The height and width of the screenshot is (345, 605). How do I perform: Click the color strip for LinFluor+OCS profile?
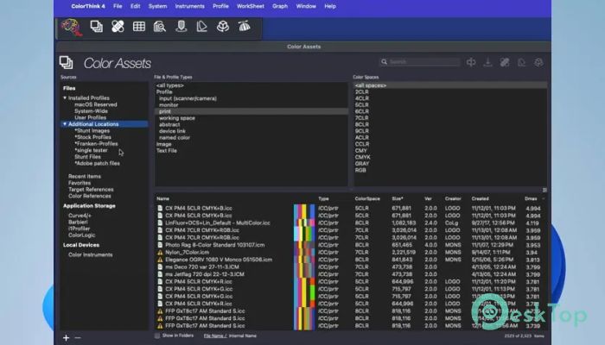[304, 223]
